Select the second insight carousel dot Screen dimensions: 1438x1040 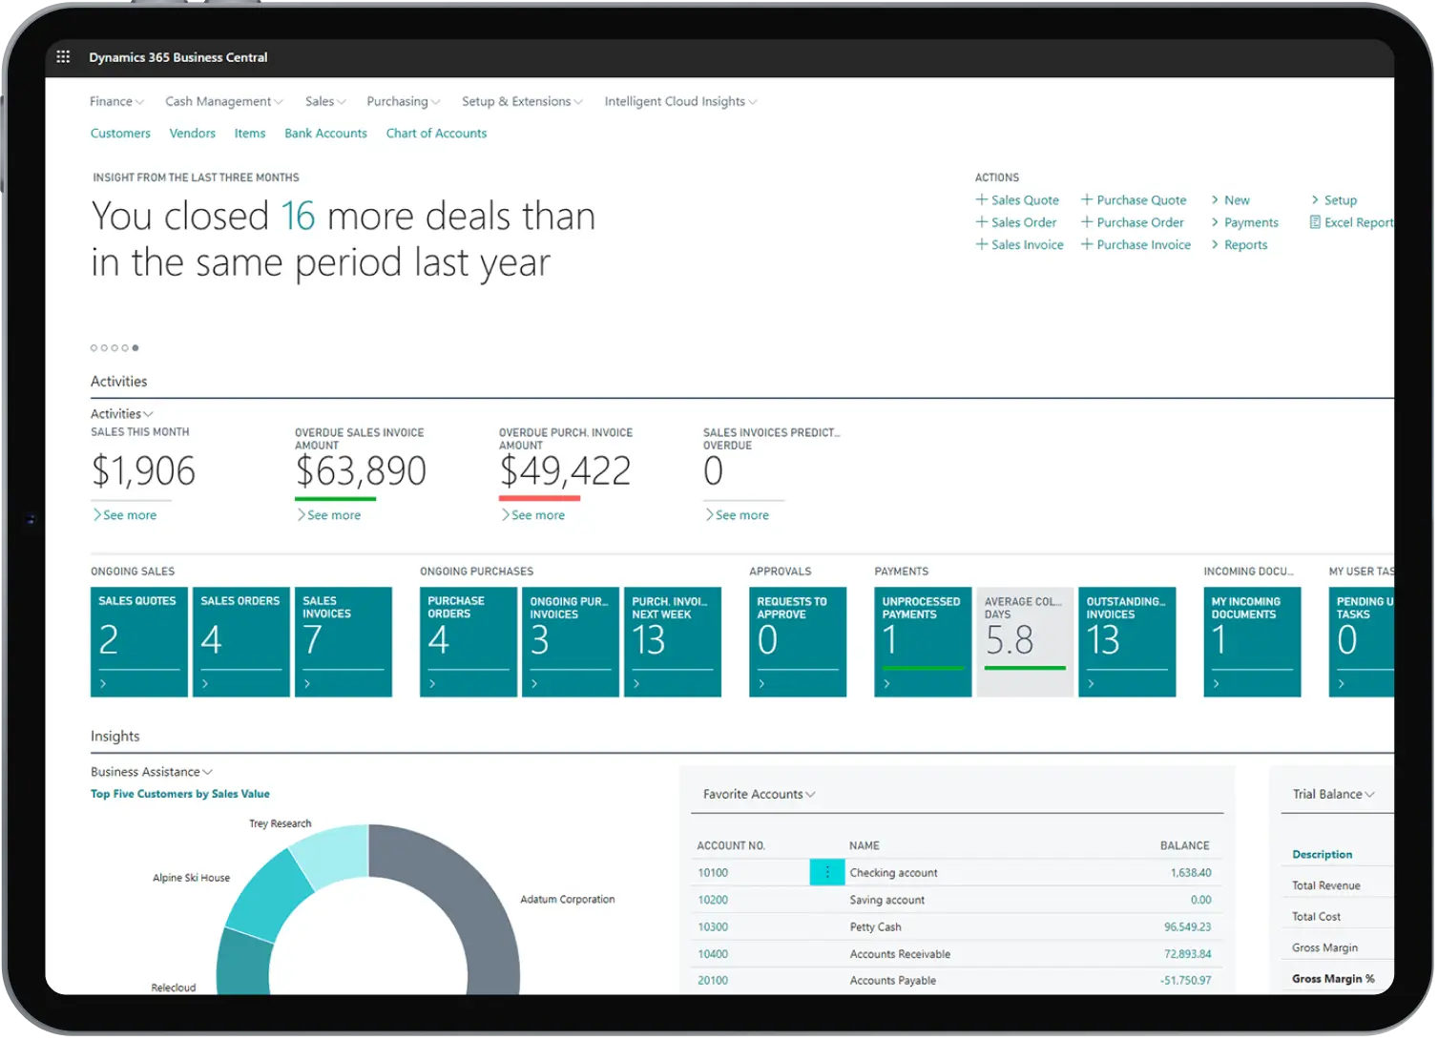pyautogui.click(x=104, y=348)
